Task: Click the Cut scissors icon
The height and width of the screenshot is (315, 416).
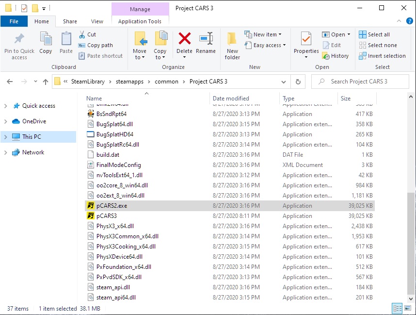Action: pyautogui.click(x=82, y=34)
